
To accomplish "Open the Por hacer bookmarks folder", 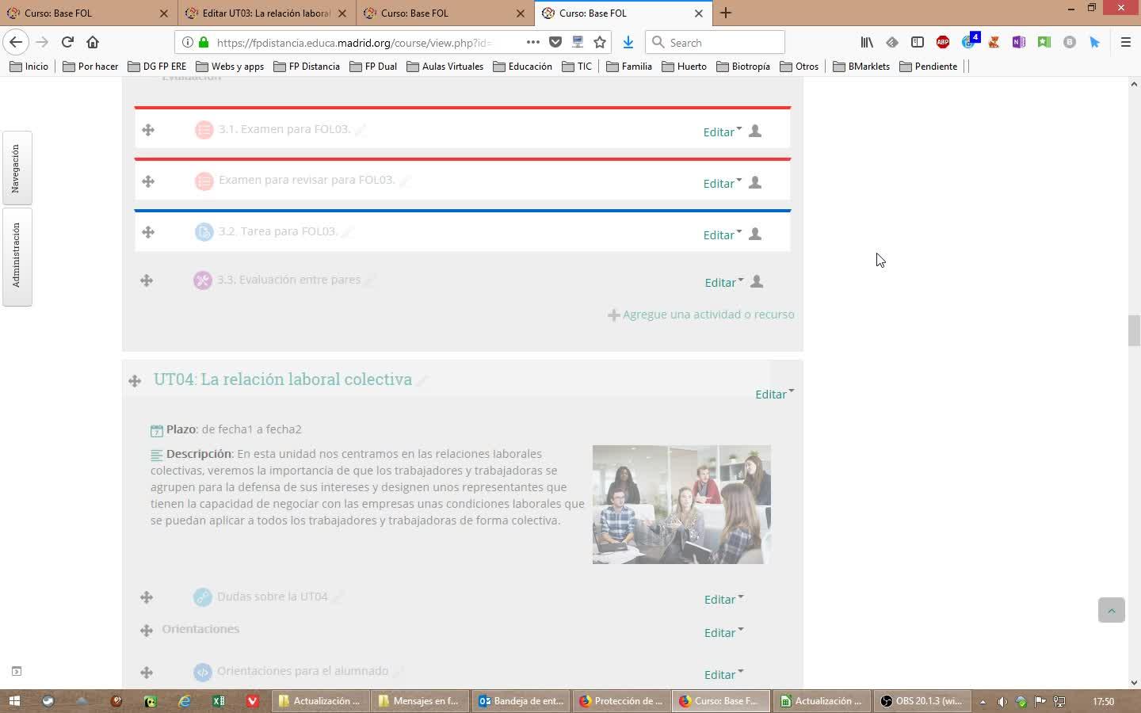I will 90,66.
